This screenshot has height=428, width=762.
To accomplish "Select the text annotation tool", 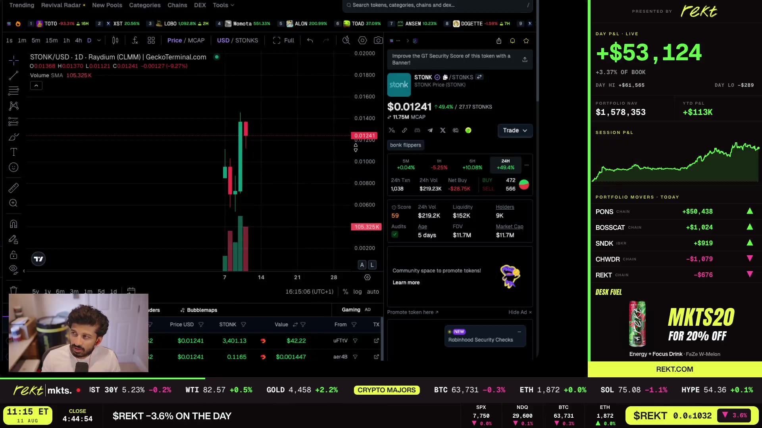I will point(13,152).
